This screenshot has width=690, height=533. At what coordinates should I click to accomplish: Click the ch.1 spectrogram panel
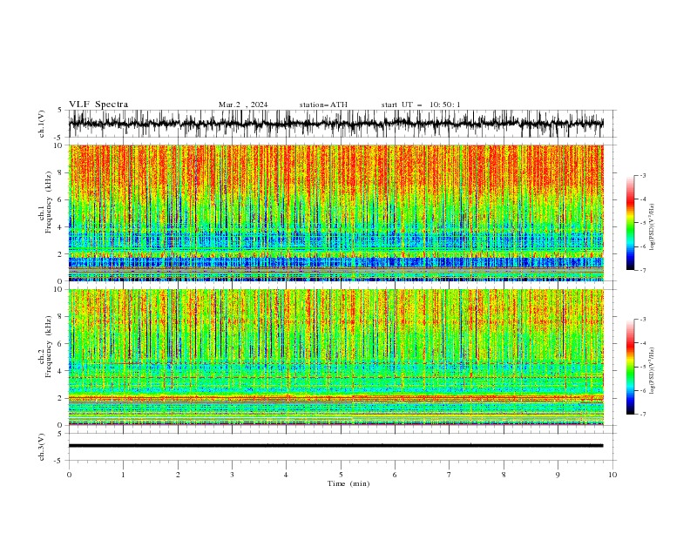pyautogui.click(x=335, y=213)
